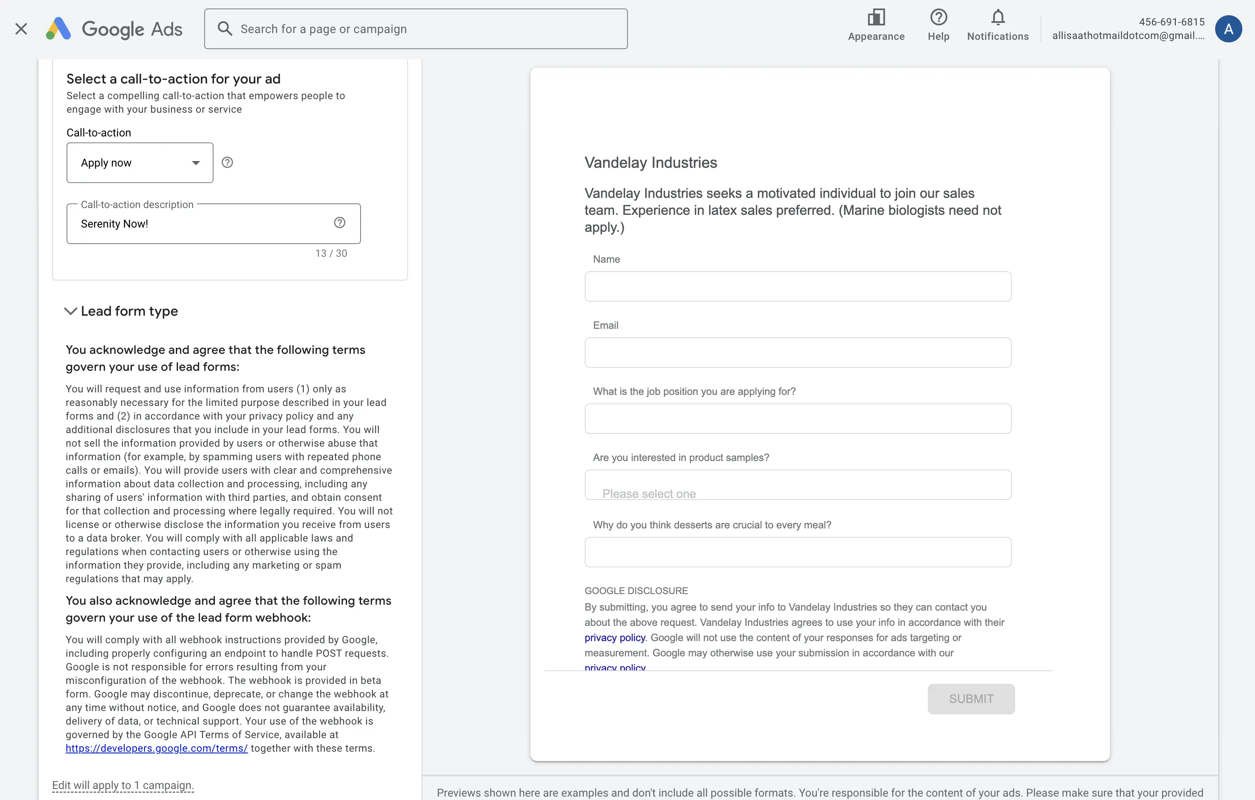Image resolution: width=1255 pixels, height=800 pixels.
Task: Click the Email field in preview
Action: (798, 352)
